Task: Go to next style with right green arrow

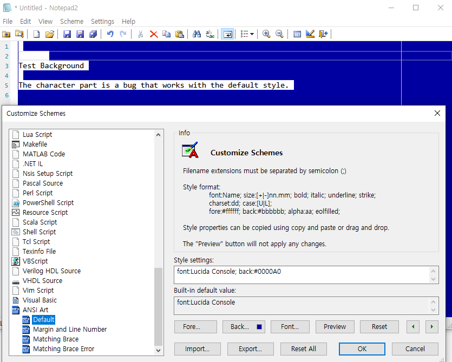Action: click(x=432, y=327)
